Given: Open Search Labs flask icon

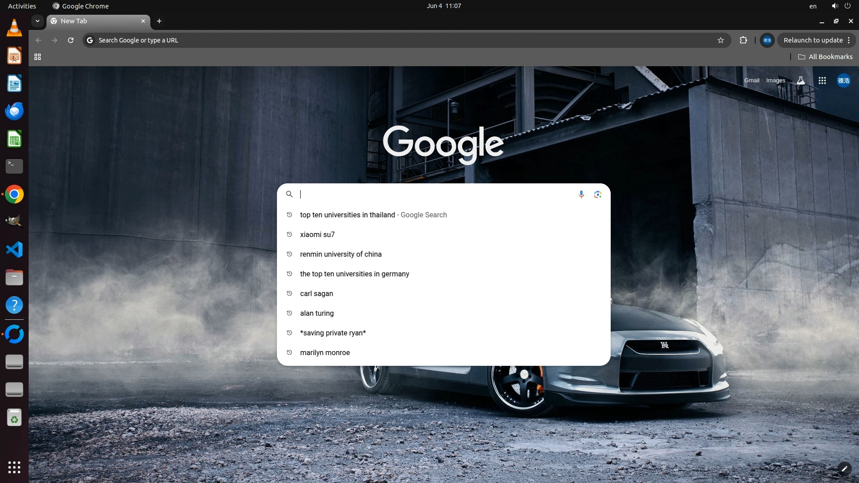Looking at the screenshot, I should (x=801, y=80).
